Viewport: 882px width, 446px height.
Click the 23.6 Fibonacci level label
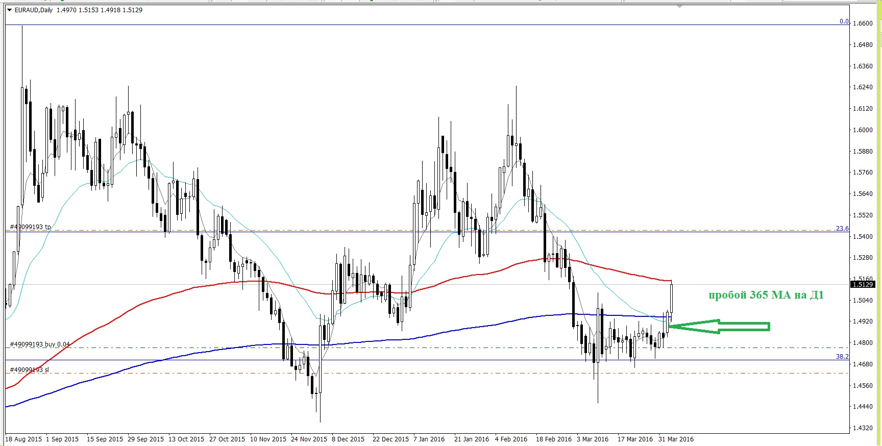(x=842, y=228)
